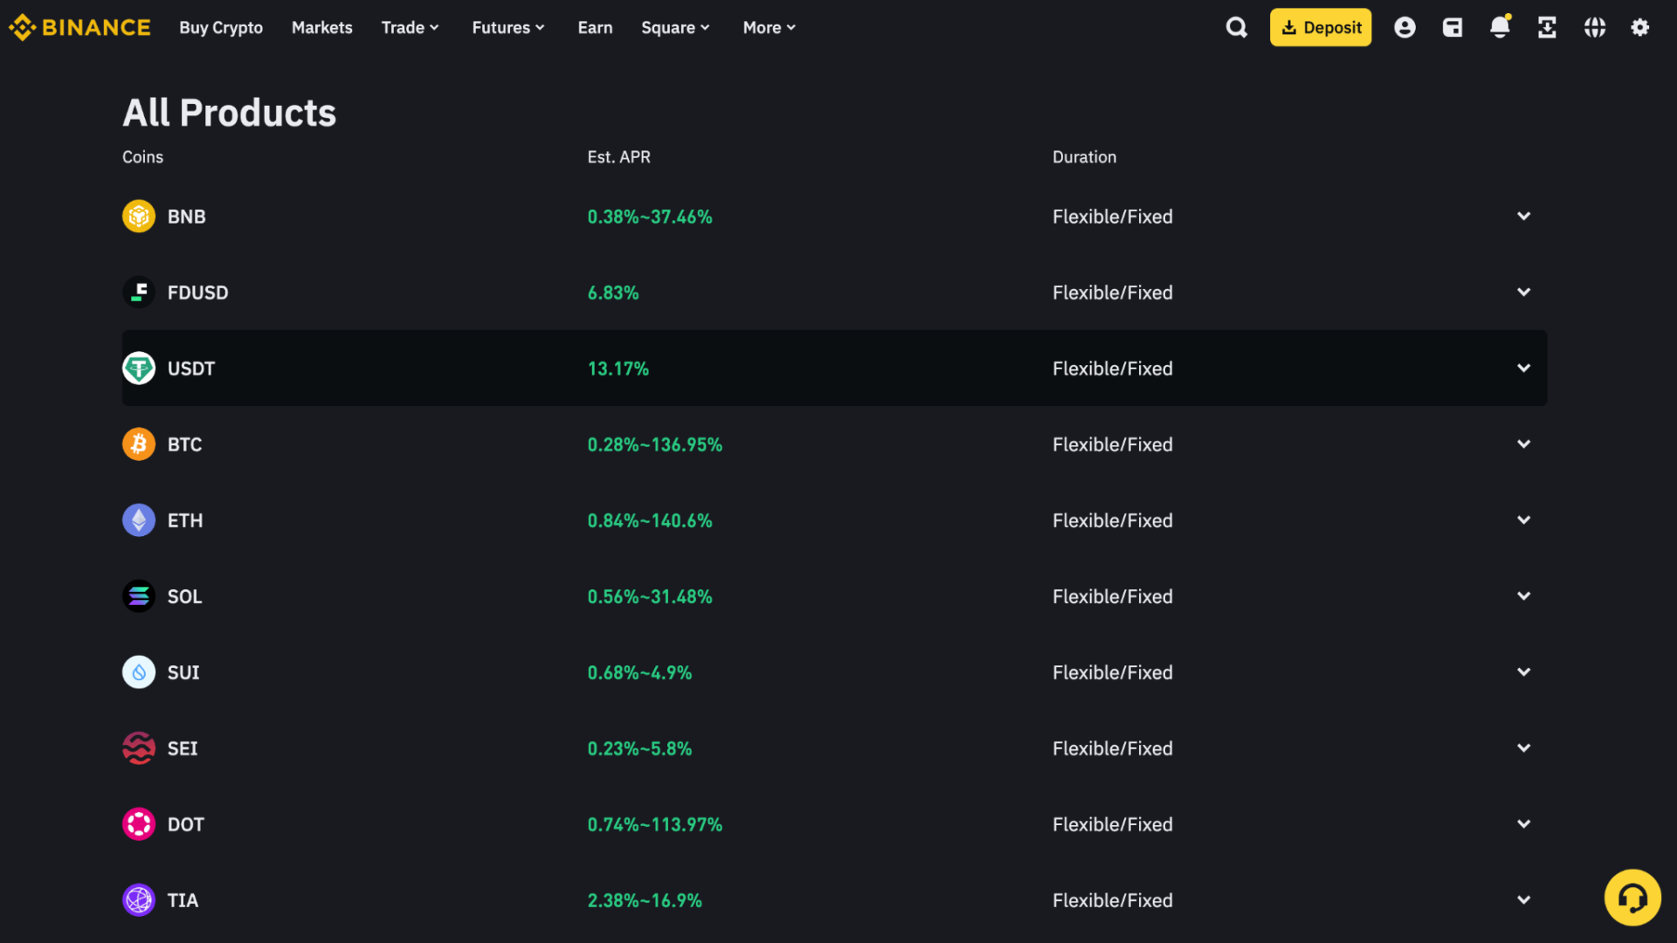The width and height of the screenshot is (1677, 943).
Task: Go to the Markets page
Action: click(321, 27)
